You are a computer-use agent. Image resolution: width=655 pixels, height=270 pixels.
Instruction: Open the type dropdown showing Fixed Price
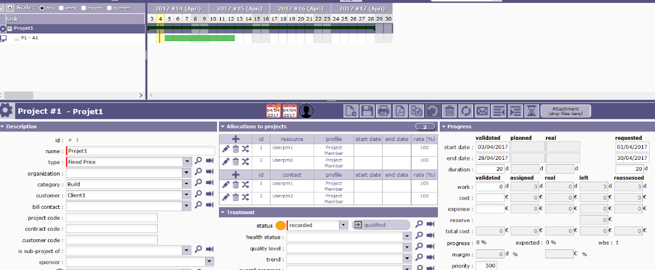pos(187,162)
